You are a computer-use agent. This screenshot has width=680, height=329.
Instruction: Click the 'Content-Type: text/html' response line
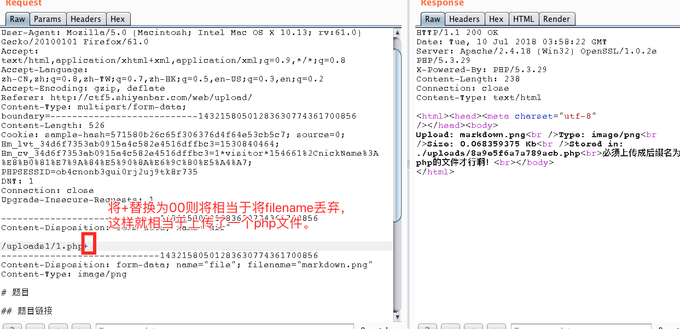point(479,98)
